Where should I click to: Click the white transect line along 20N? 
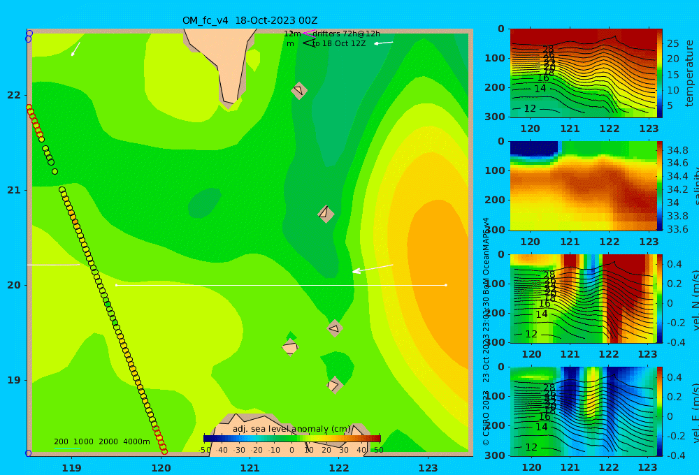pyautogui.click(x=281, y=285)
